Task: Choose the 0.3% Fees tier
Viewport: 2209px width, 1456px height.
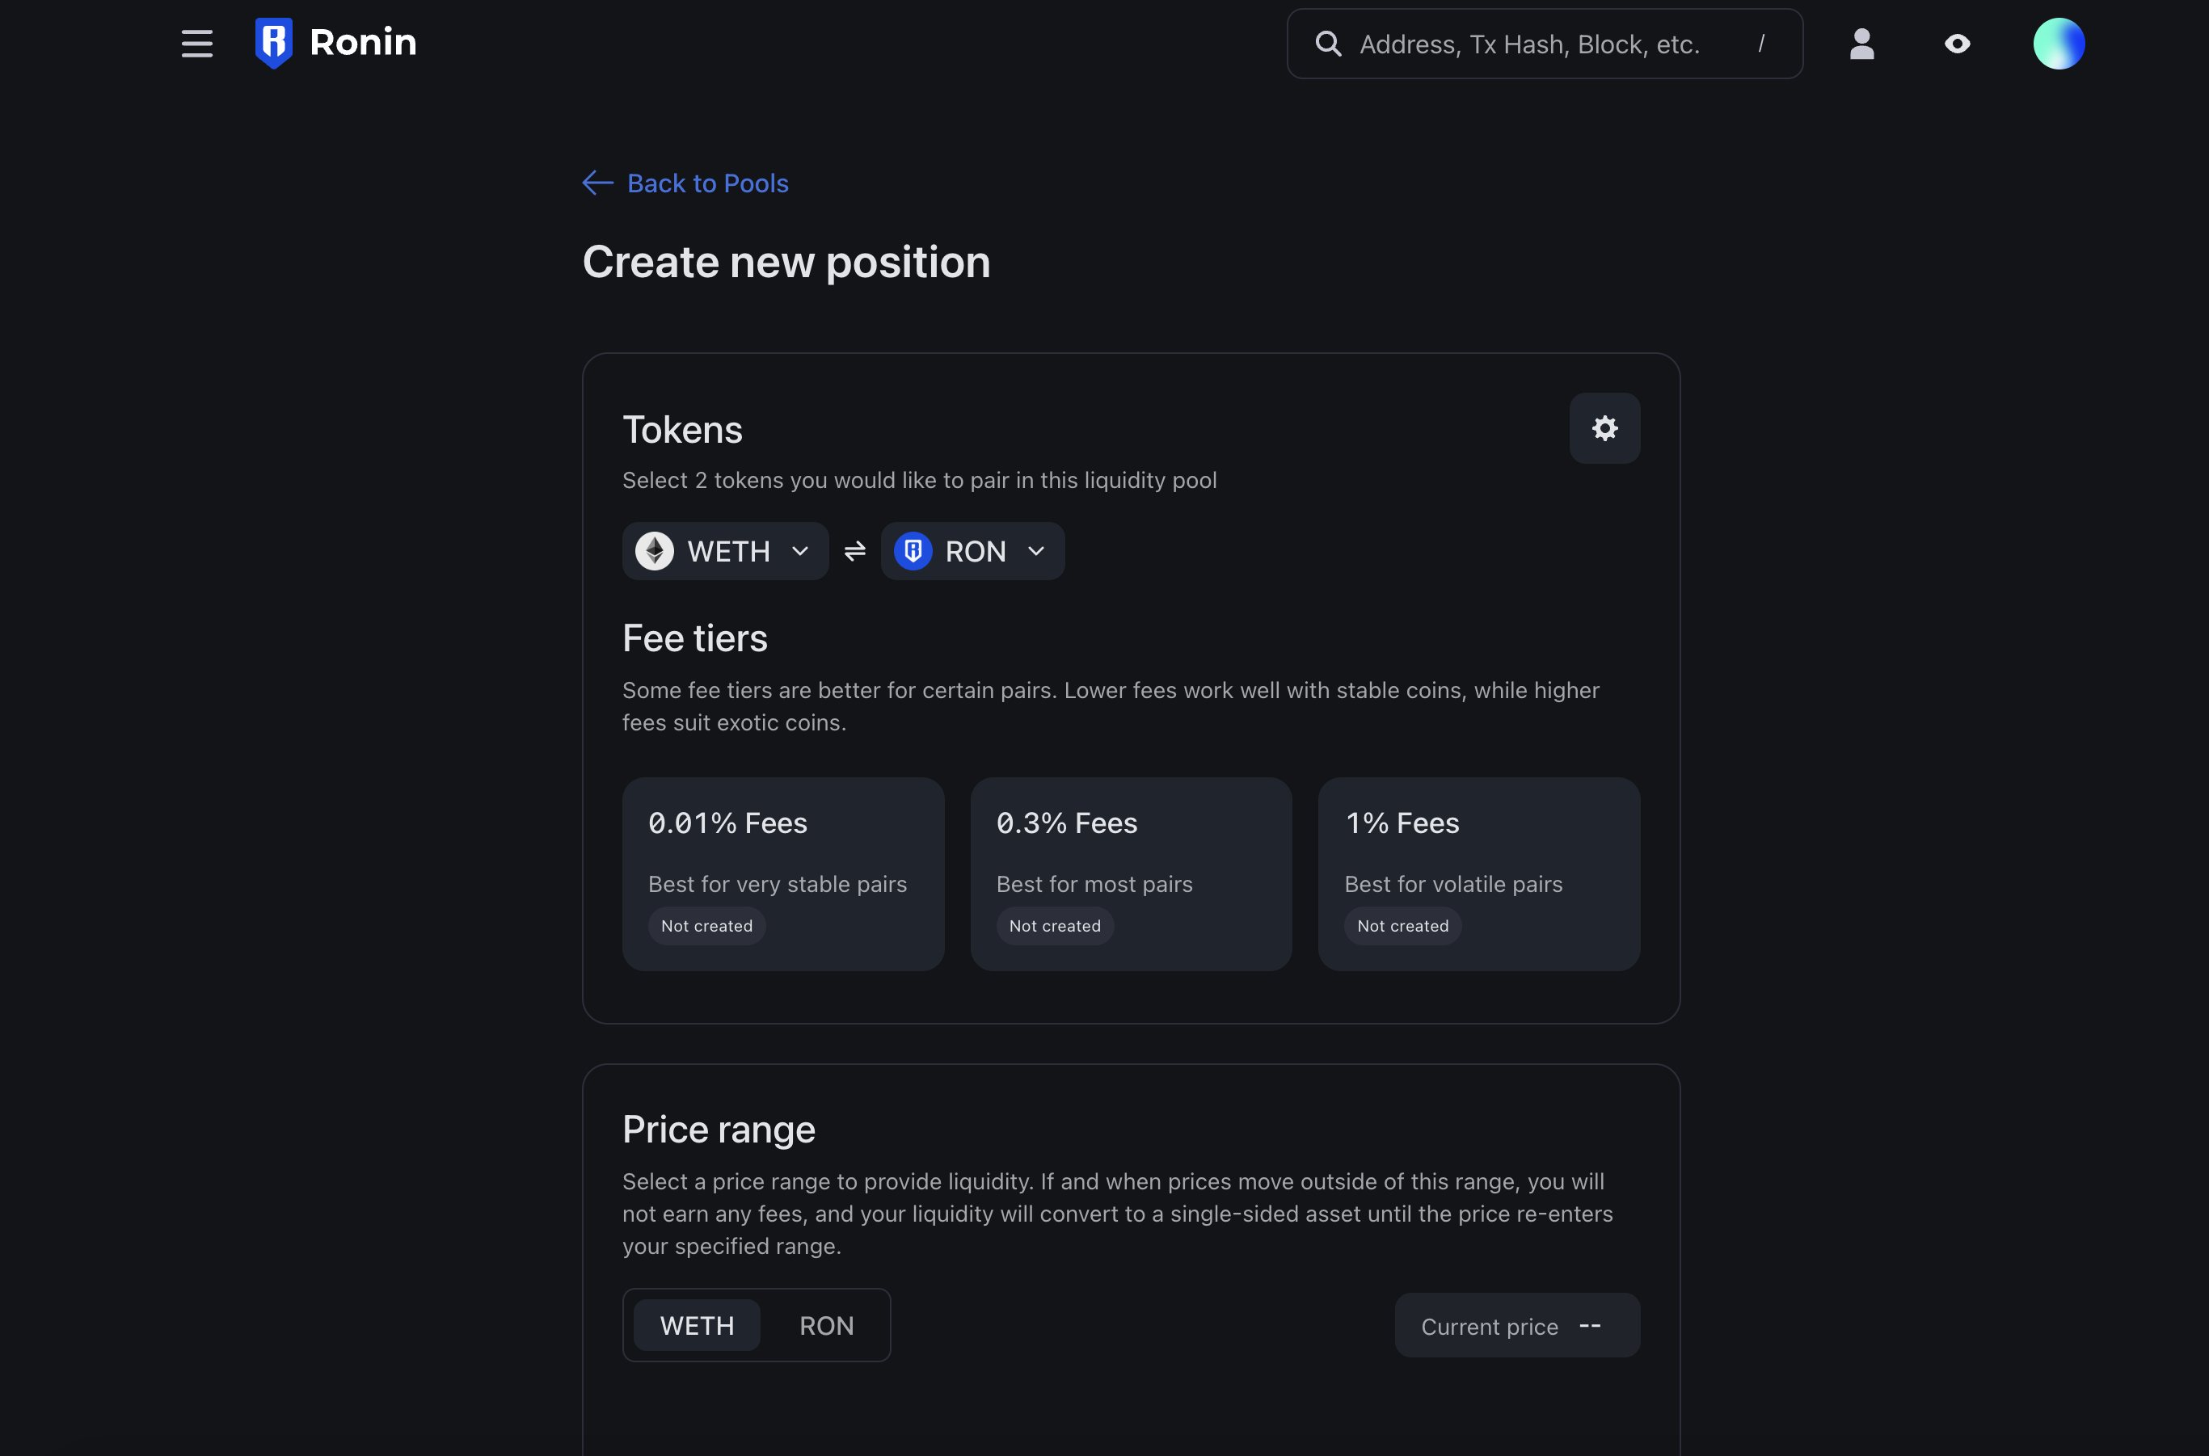Action: pyautogui.click(x=1131, y=873)
